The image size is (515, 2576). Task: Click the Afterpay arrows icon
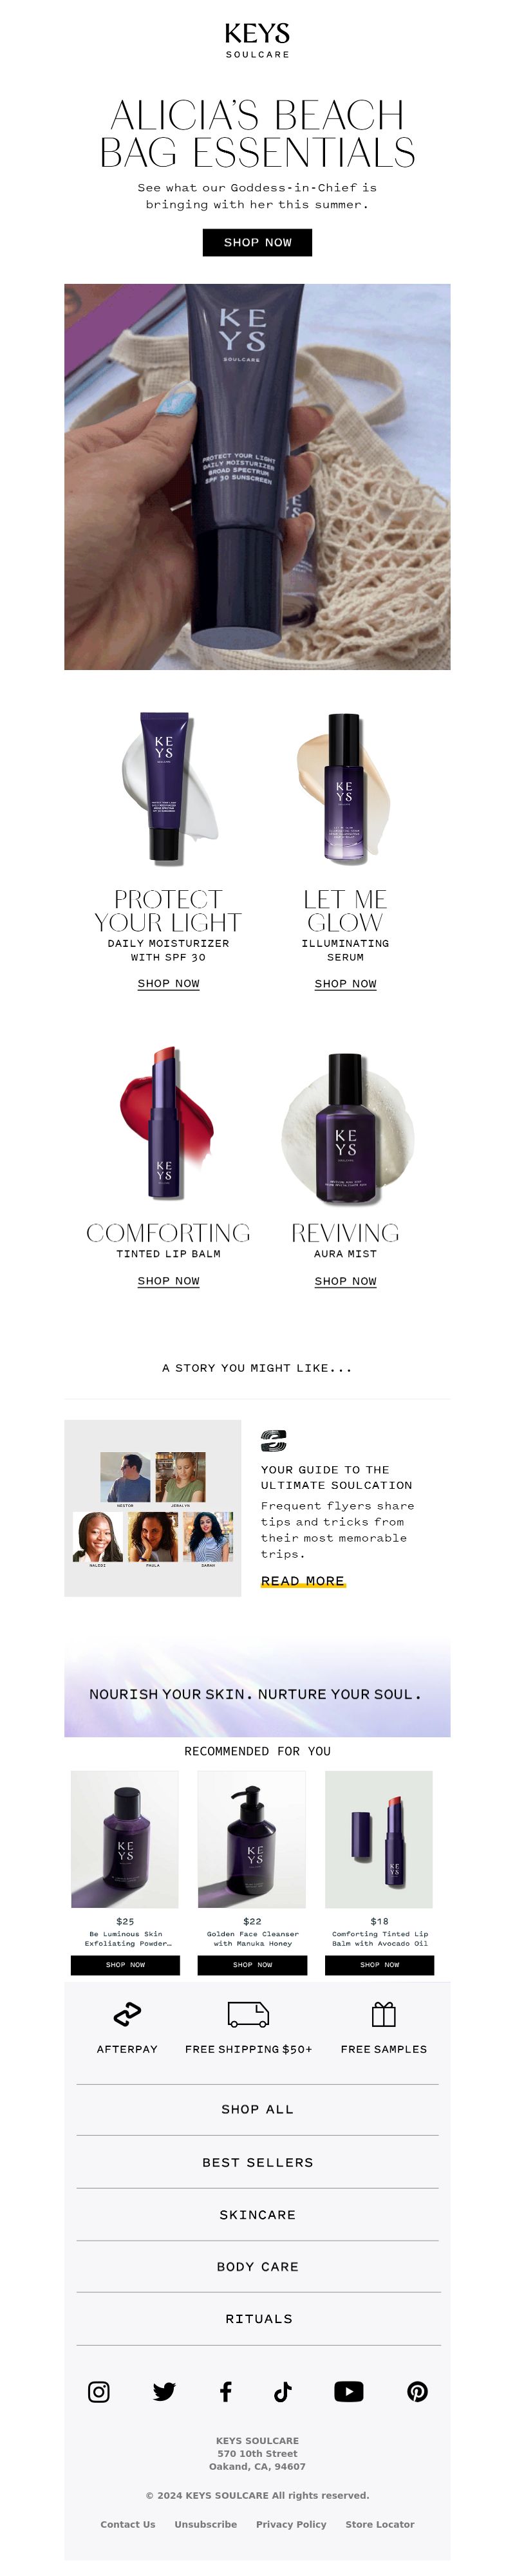tap(127, 2013)
